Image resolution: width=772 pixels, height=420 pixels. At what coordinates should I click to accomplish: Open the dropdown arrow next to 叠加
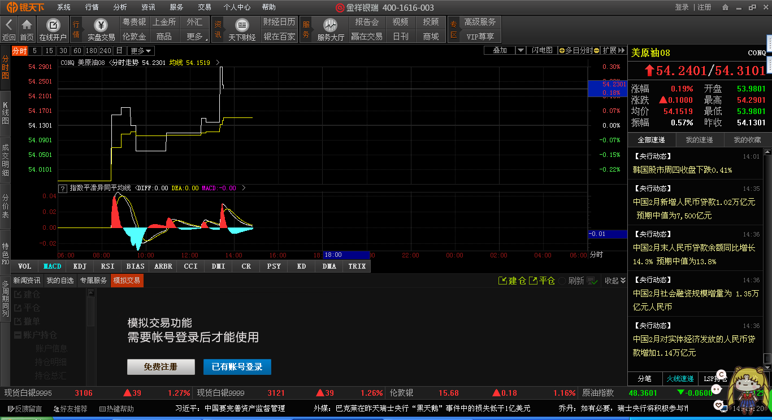coord(519,50)
